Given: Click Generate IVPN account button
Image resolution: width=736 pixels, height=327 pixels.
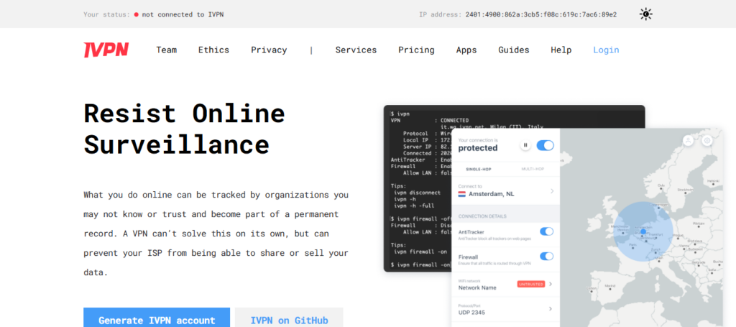Looking at the screenshot, I should pyautogui.click(x=157, y=318).
